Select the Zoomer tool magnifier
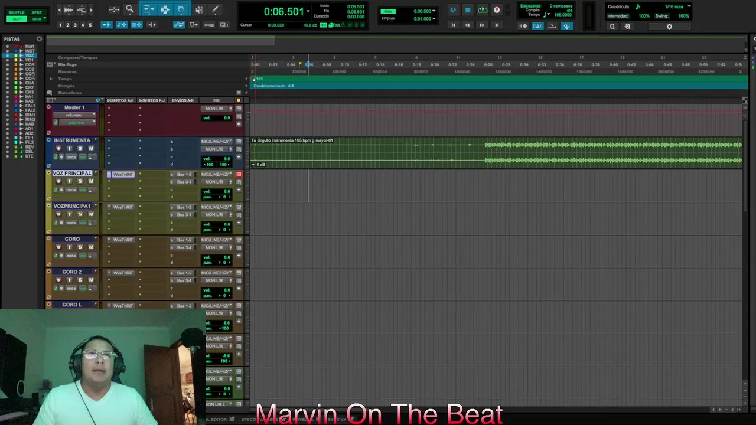The image size is (756, 425). [130, 9]
